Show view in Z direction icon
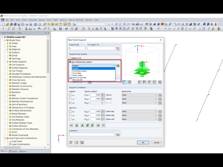 [149, 82]
